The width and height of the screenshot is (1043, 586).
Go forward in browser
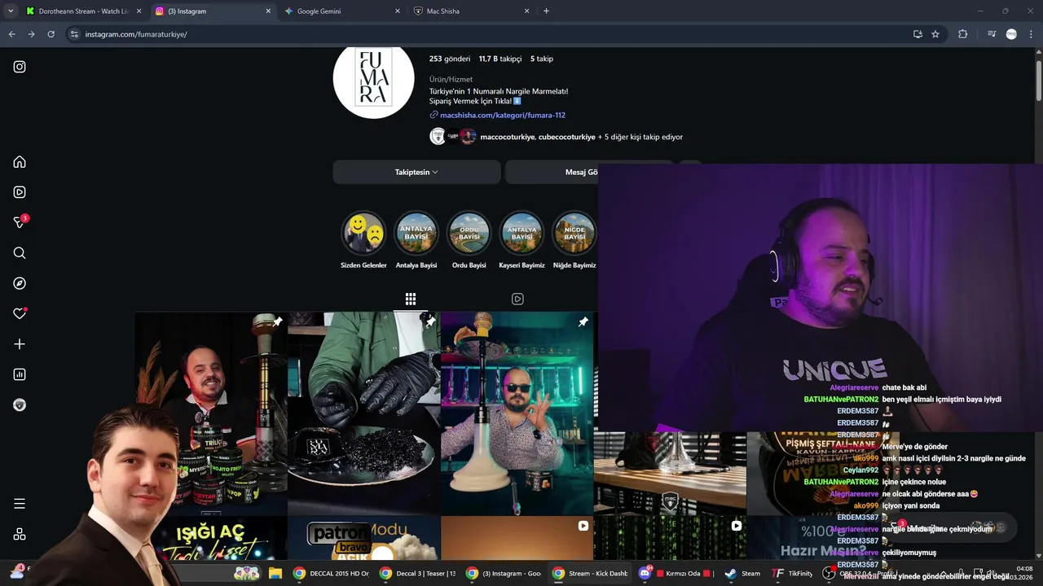coord(31,34)
